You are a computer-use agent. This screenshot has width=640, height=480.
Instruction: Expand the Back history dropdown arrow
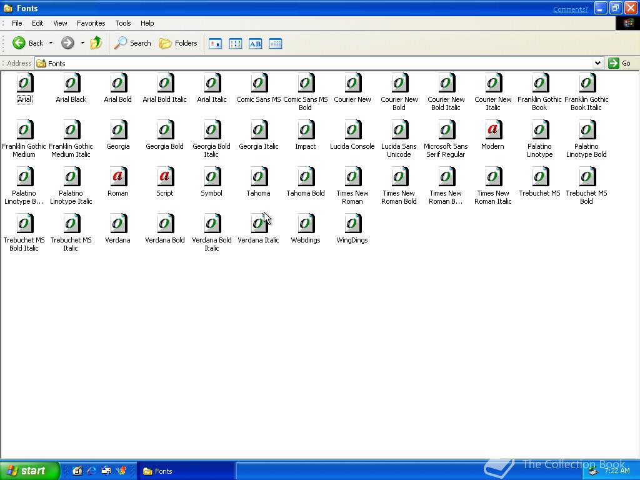pyautogui.click(x=51, y=43)
